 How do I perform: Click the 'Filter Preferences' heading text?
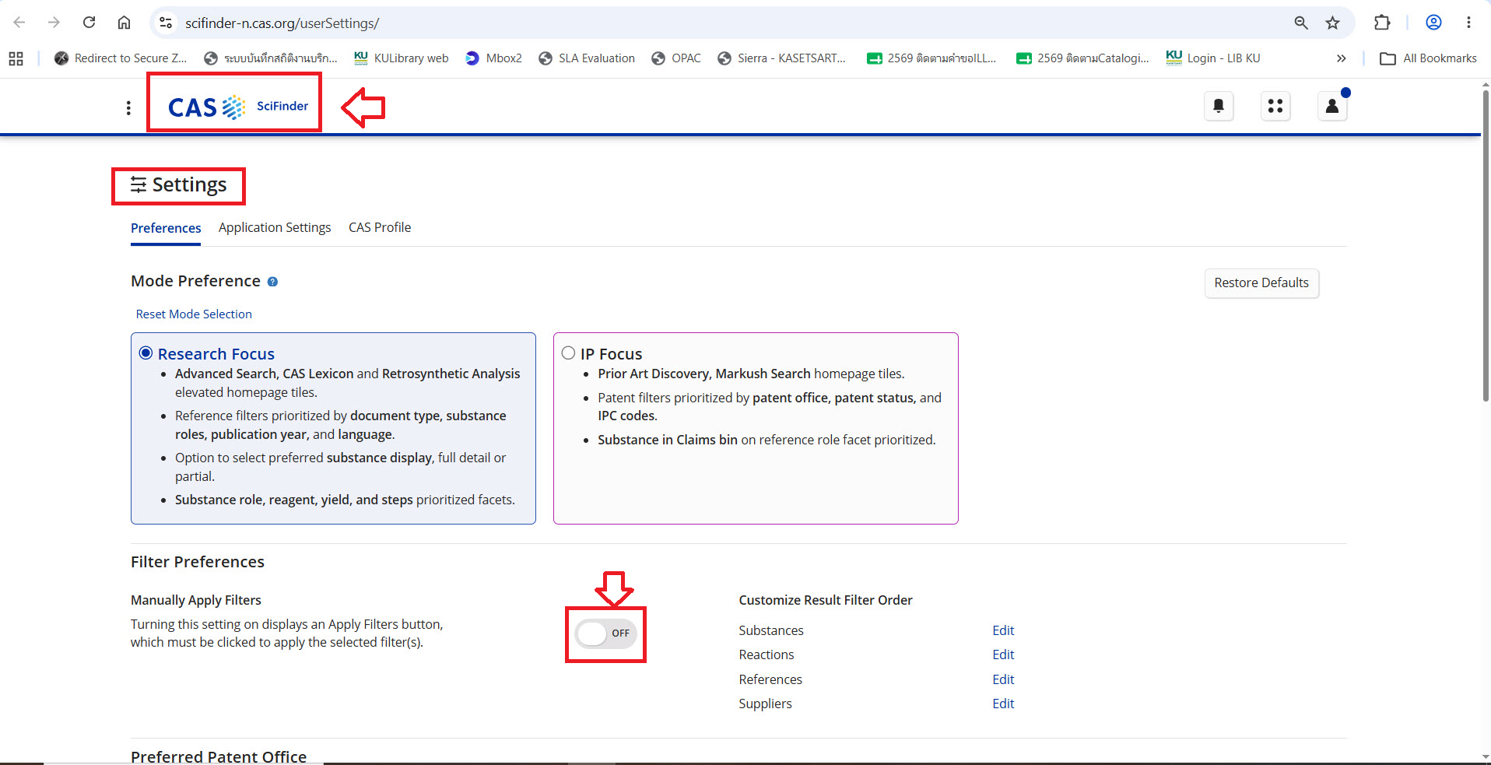click(x=198, y=562)
